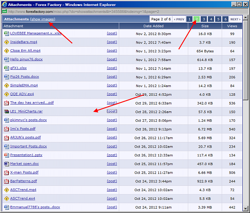Click the Word icon beside Important Posts.docx

6,146
